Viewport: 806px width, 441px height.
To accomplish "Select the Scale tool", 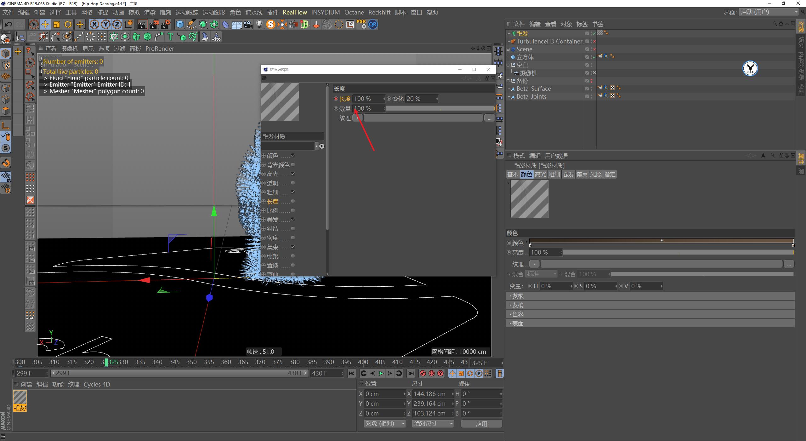I will pyautogui.click(x=57, y=24).
